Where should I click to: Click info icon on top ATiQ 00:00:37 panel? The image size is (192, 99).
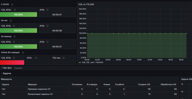(47, 10)
